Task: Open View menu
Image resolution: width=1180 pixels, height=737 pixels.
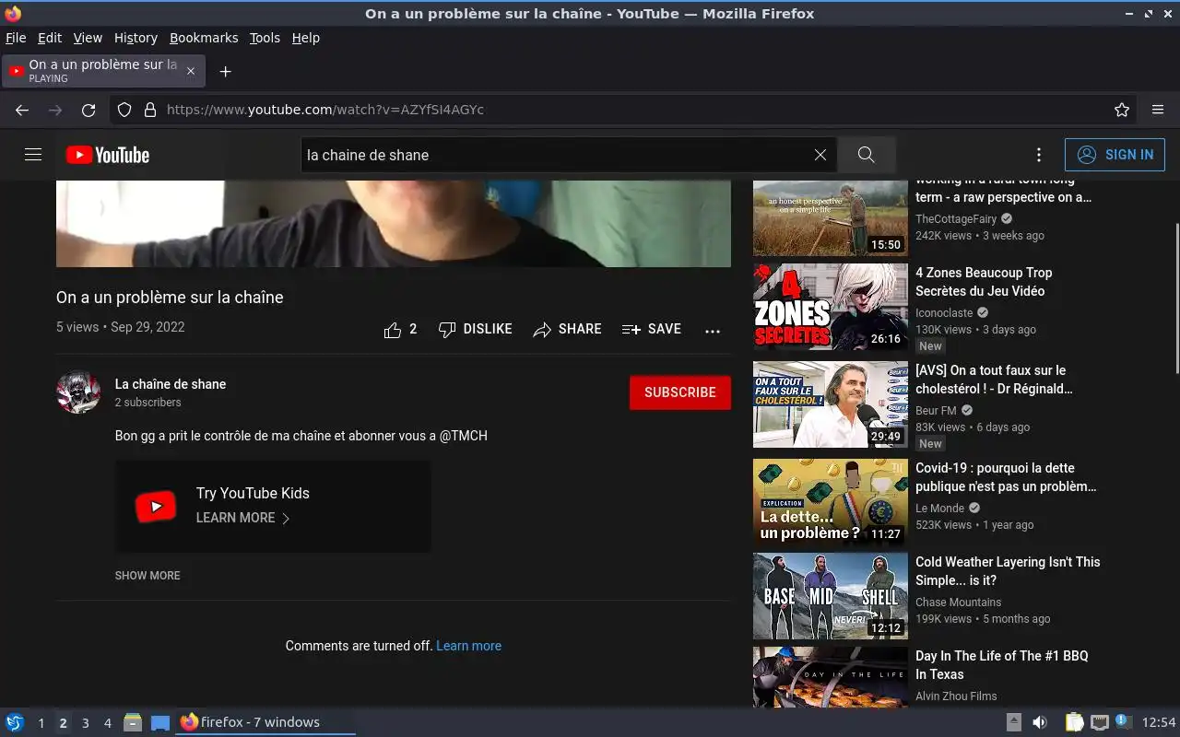Action: 88,38
